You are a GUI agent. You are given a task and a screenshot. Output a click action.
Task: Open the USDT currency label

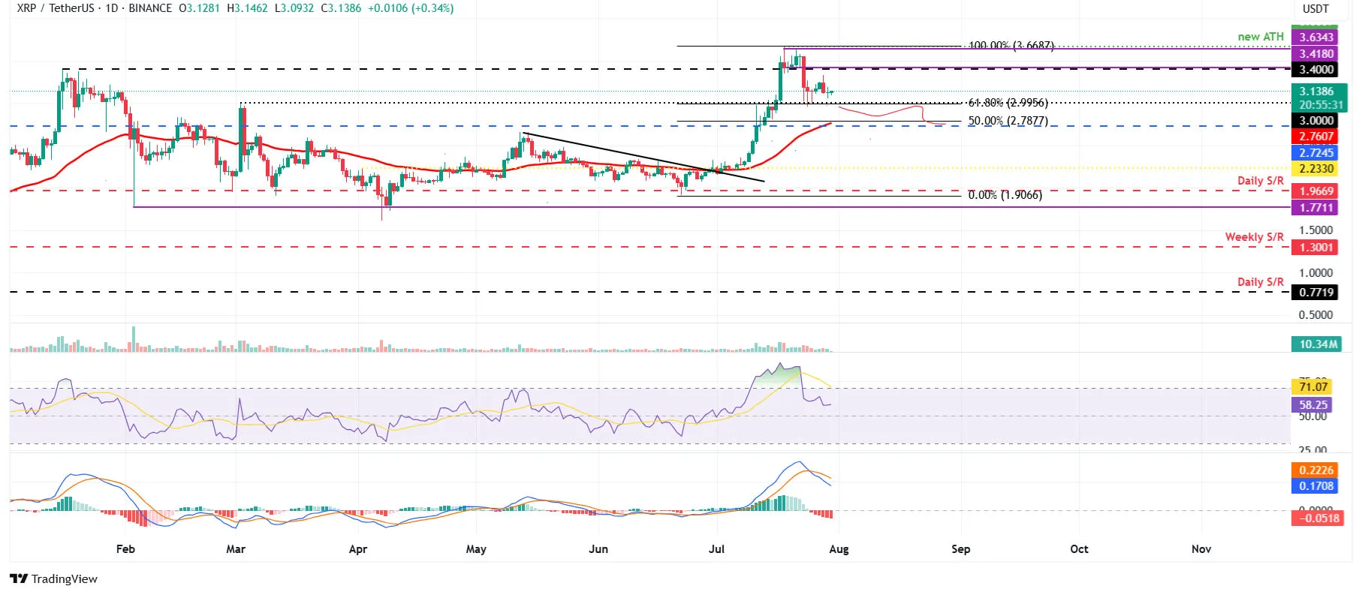pyautogui.click(x=1315, y=9)
